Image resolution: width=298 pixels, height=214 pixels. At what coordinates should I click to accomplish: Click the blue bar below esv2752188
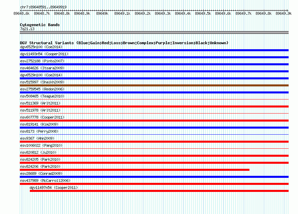(x=154, y=64)
